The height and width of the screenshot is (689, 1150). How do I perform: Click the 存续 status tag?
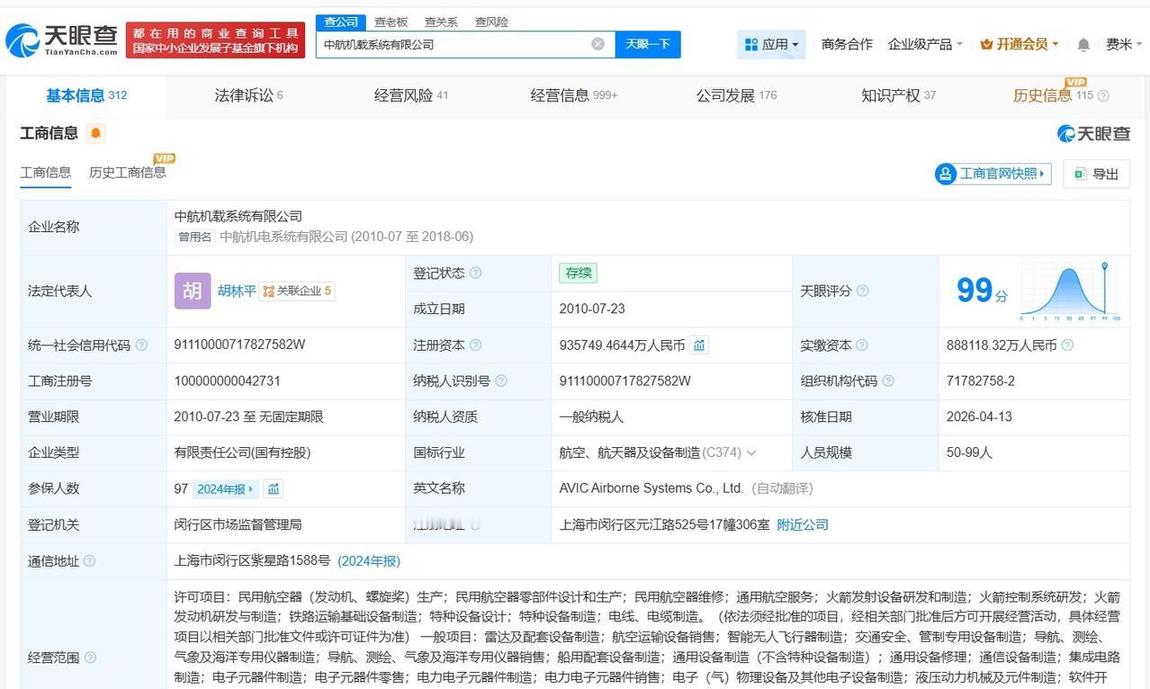click(x=578, y=273)
